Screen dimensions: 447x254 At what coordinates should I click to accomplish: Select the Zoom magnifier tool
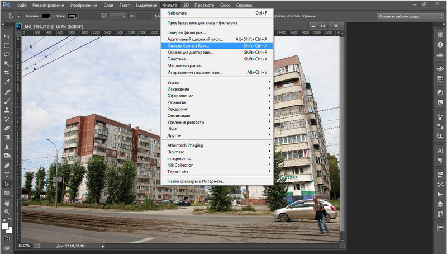coord(7,212)
